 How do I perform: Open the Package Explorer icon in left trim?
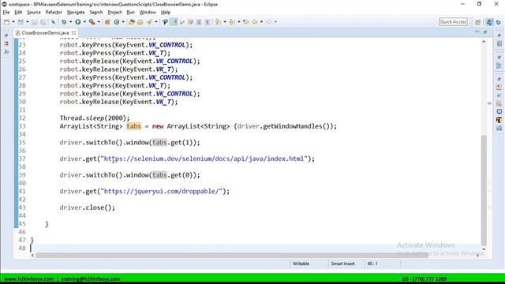6,43
